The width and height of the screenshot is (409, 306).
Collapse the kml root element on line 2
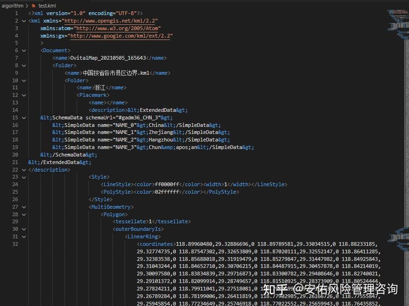(24, 21)
